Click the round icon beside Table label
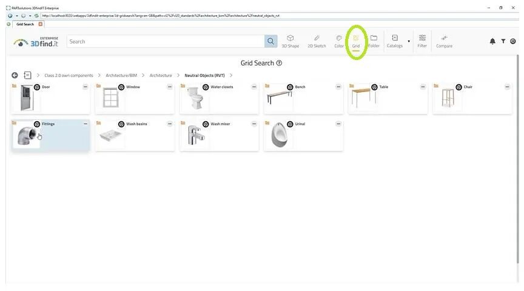This screenshot has width=524, height=291. coord(374,87)
